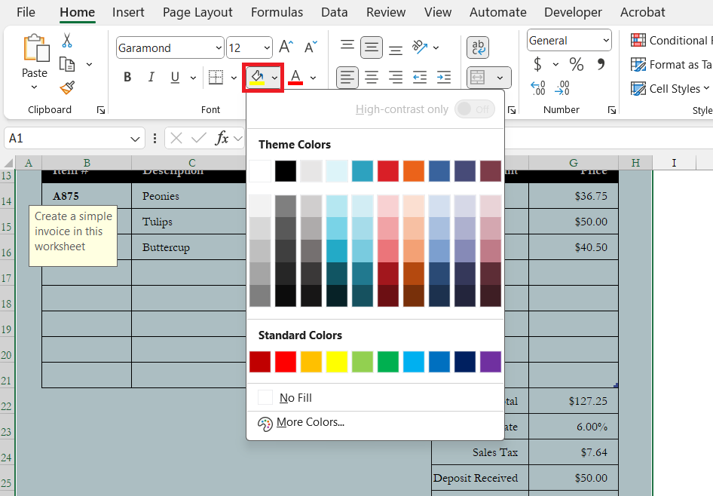Toggle Wrap Text
Viewport: 713px width, 496px height.
[x=478, y=47]
